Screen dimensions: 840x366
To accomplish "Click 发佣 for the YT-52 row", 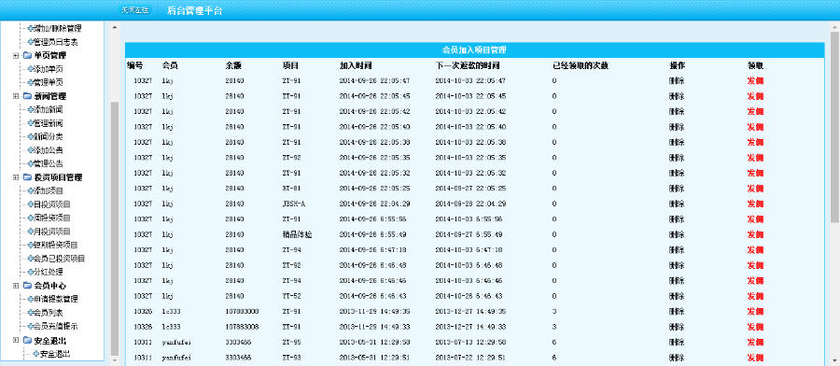I will pyautogui.click(x=755, y=296).
